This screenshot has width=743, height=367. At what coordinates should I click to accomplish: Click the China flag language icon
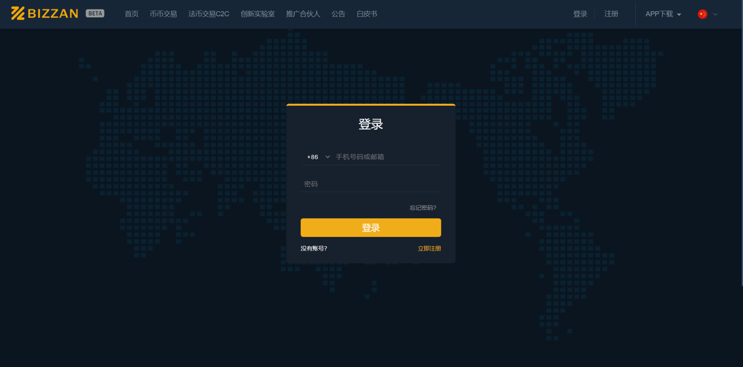702,14
